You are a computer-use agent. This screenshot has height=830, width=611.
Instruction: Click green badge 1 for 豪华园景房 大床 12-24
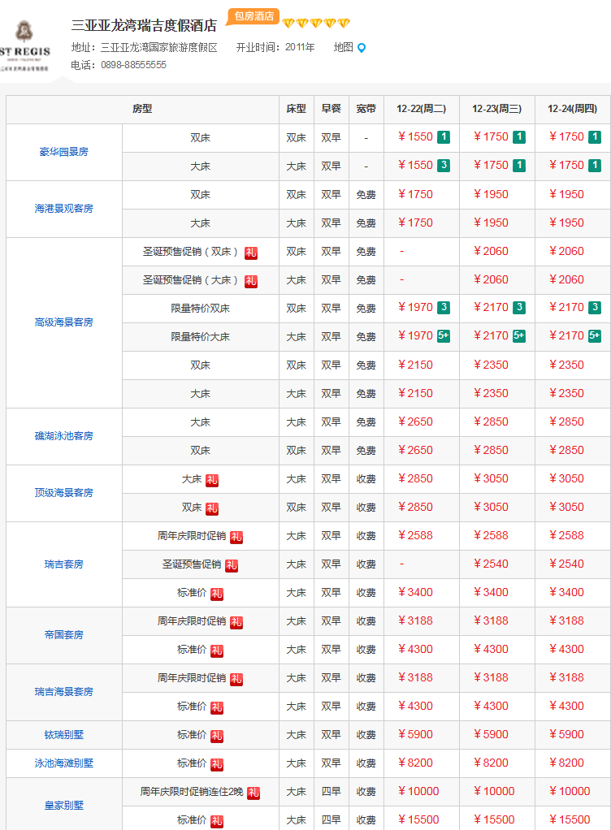point(595,166)
